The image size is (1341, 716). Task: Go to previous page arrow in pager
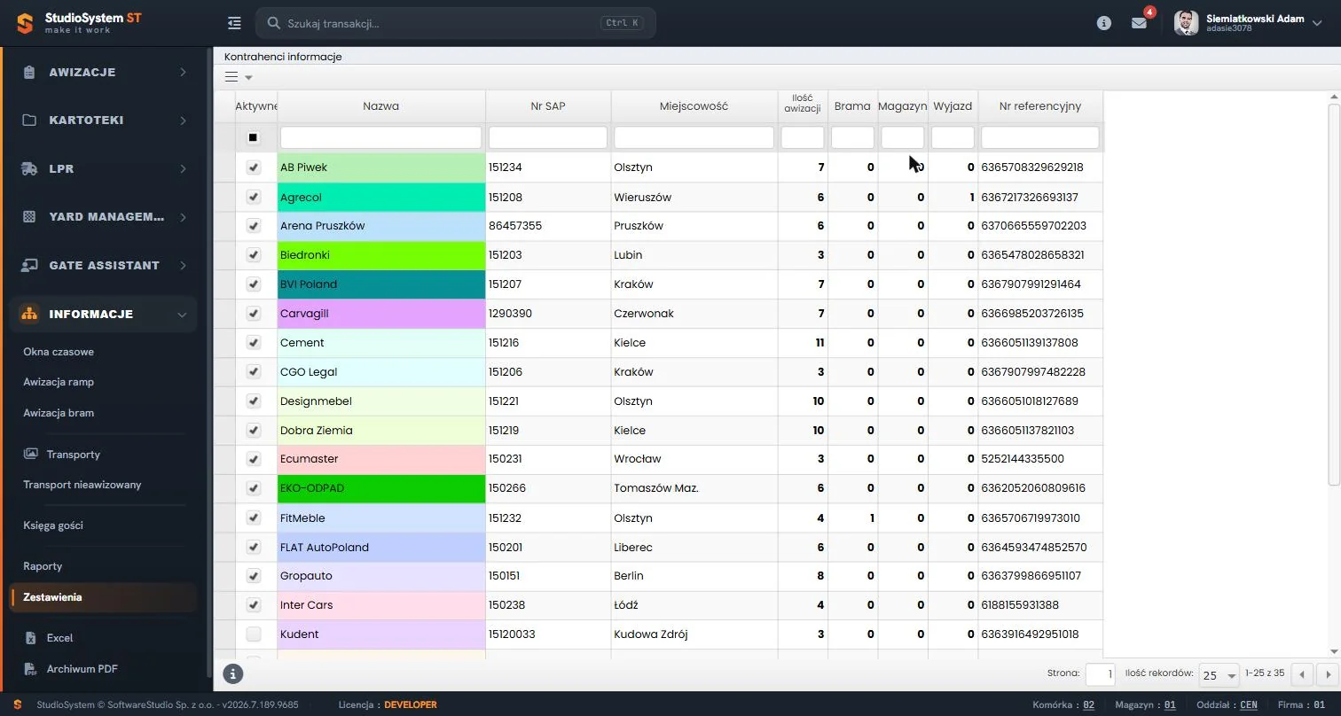1302,674
